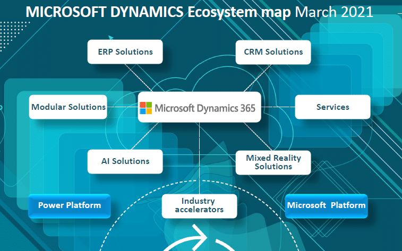This screenshot has height=251, width=402.
Task: Click the blue Power Platform button
Action: pyautogui.click(x=70, y=206)
